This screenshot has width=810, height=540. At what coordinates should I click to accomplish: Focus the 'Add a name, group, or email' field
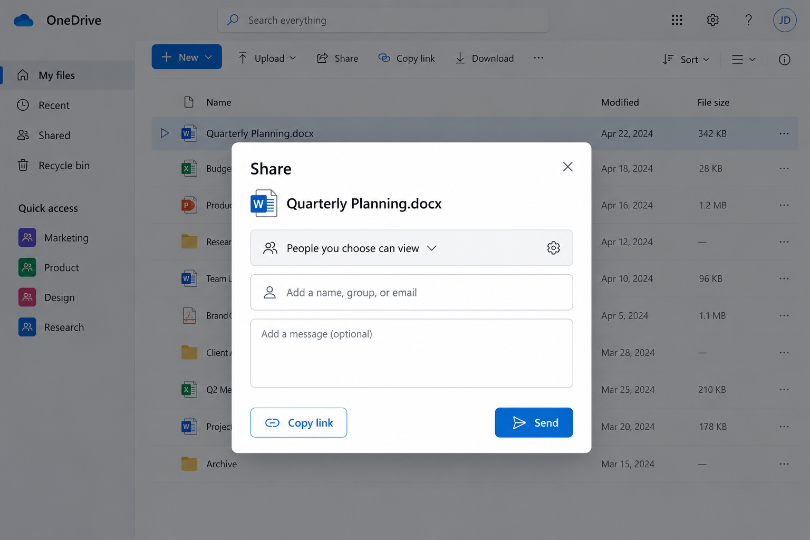[412, 292]
